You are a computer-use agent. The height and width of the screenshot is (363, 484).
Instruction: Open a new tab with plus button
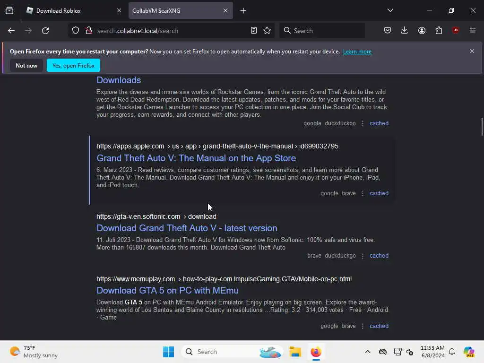point(243,11)
